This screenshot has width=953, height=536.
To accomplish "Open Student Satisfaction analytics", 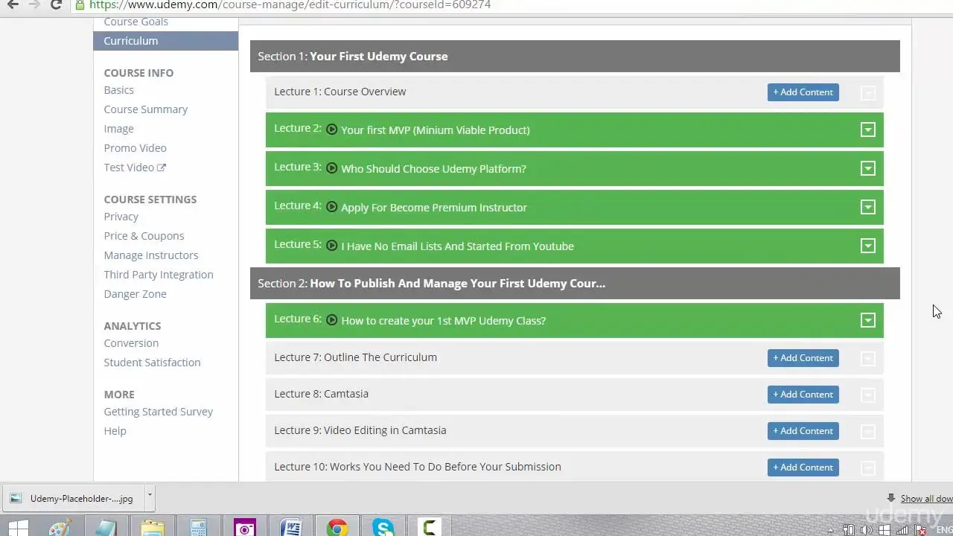I will [152, 363].
